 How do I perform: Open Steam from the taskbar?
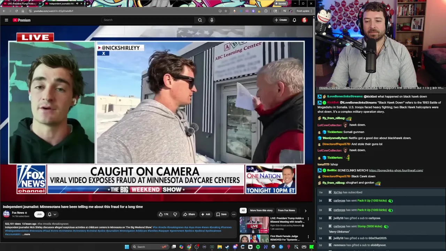[x=227, y=247]
